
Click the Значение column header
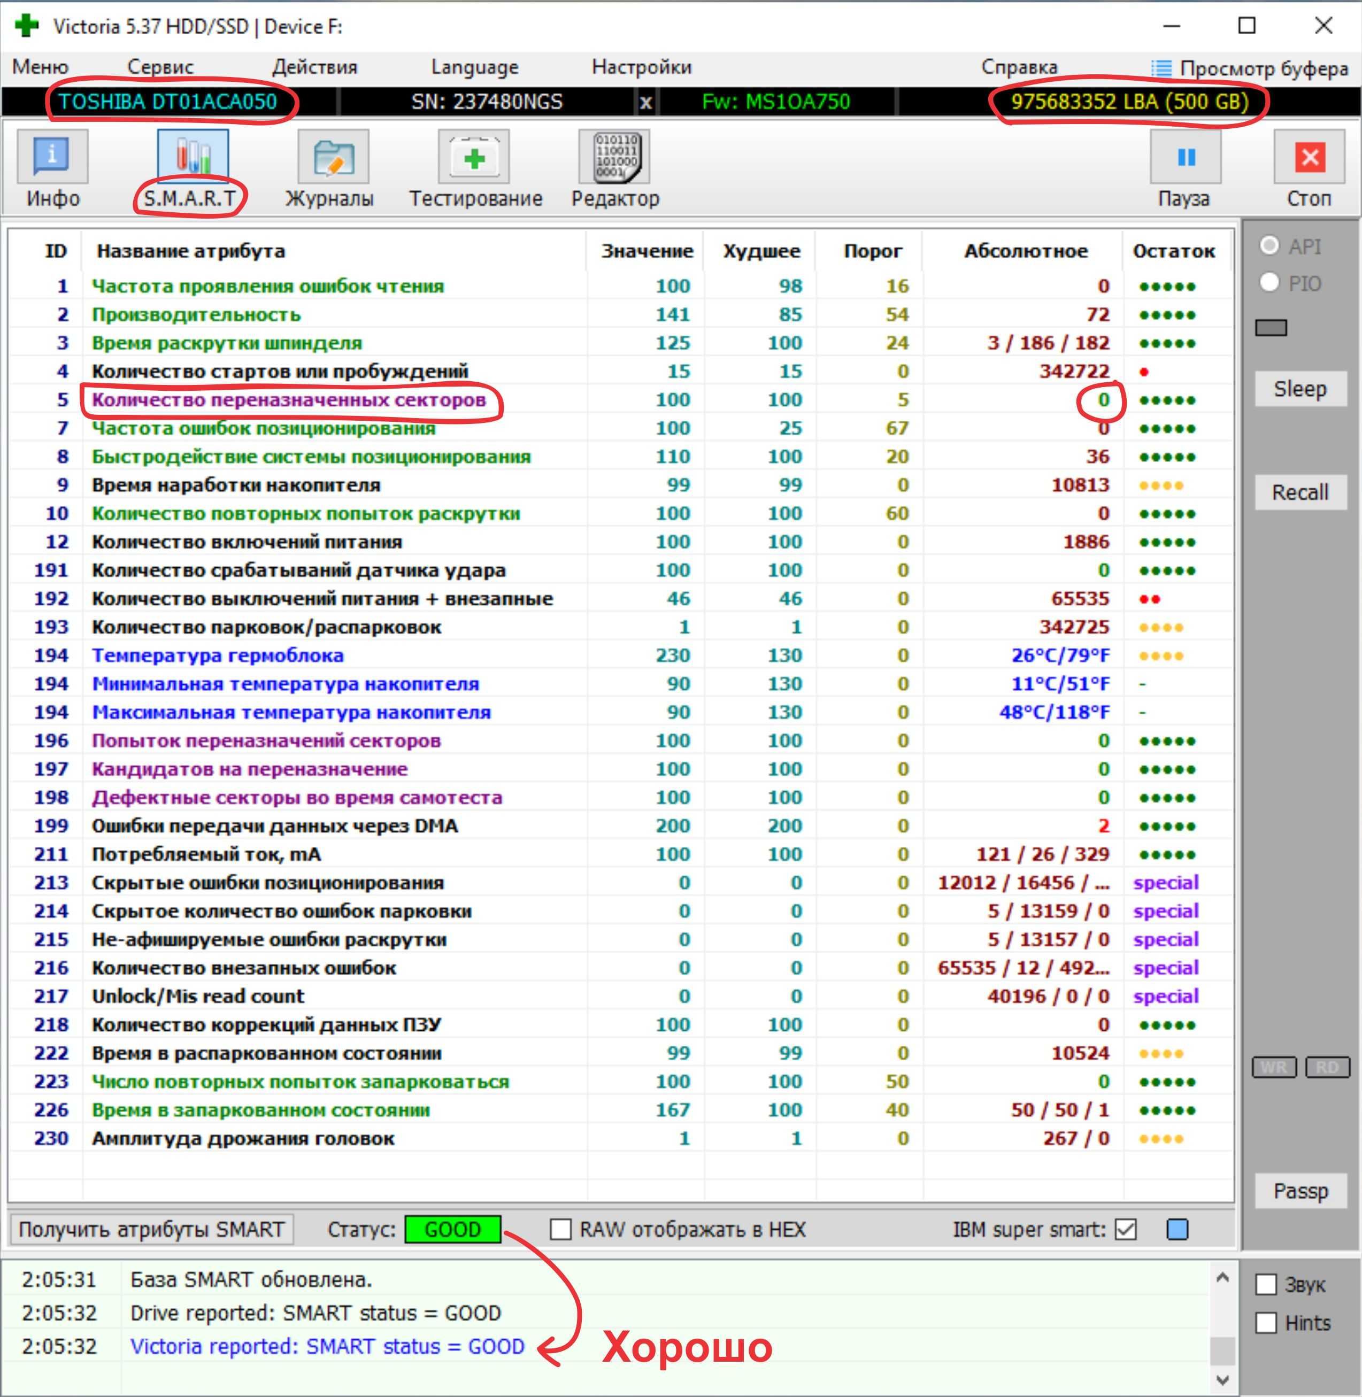pyautogui.click(x=647, y=251)
